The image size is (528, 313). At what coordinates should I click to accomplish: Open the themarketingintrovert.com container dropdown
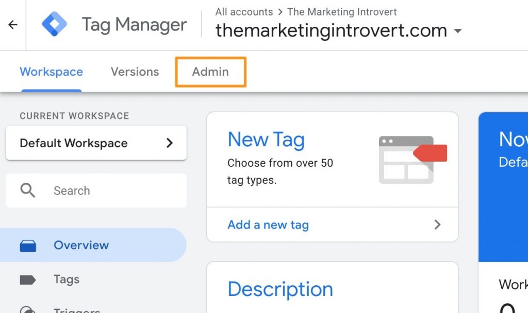(458, 31)
